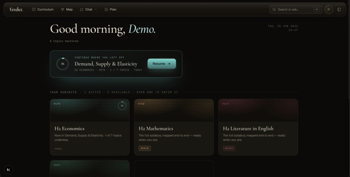Click the 9758 code on Mathematics card
Screen dimensions: 350x177
(141, 104)
